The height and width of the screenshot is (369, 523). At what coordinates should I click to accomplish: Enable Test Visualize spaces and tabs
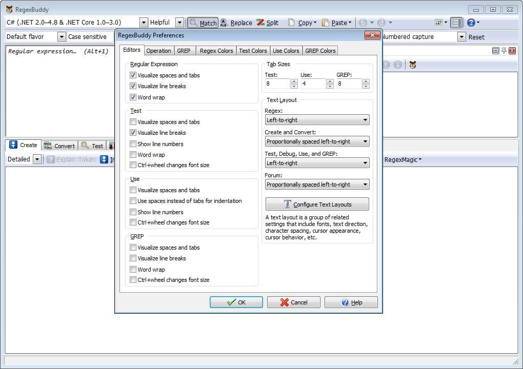(133, 122)
